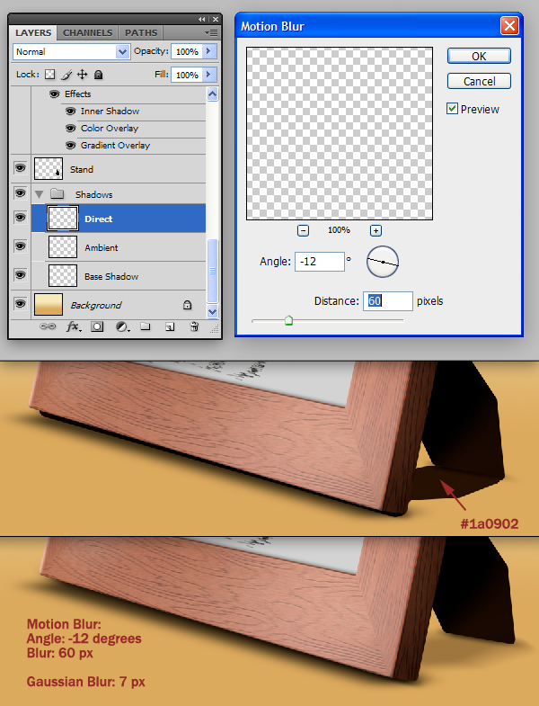Image resolution: width=539 pixels, height=706 pixels.
Task: Click the link layers icon
Action: (48, 326)
